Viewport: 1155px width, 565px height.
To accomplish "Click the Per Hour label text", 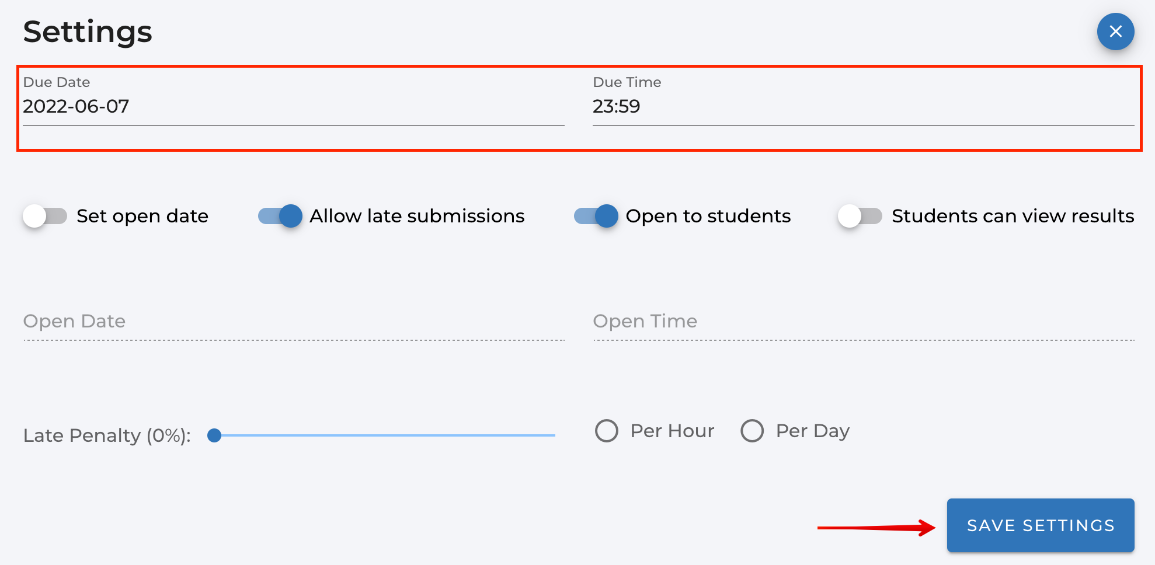I will pyautogui.click(x=672, y=431).
